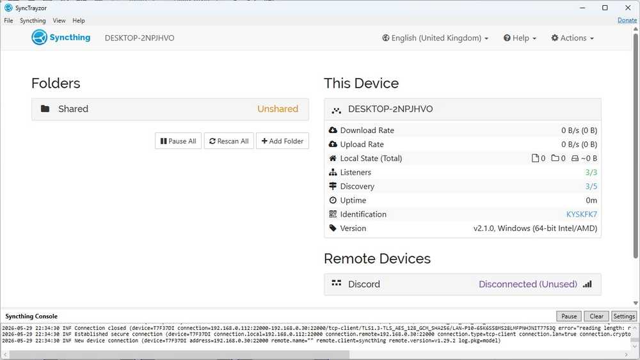This screenshot has height=360, width=640.
Task: Click the scroll down arrow of main page
Action: pos(636,303)
